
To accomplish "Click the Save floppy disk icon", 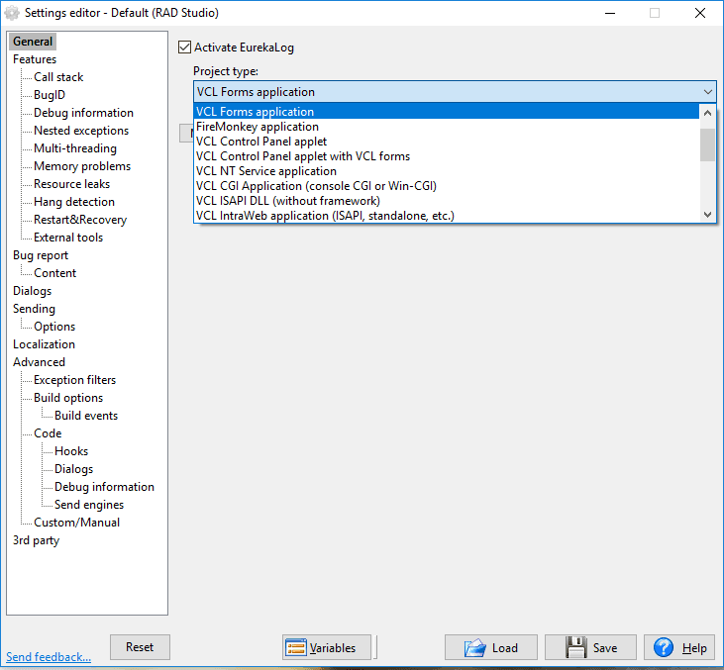I will (575, 647).
